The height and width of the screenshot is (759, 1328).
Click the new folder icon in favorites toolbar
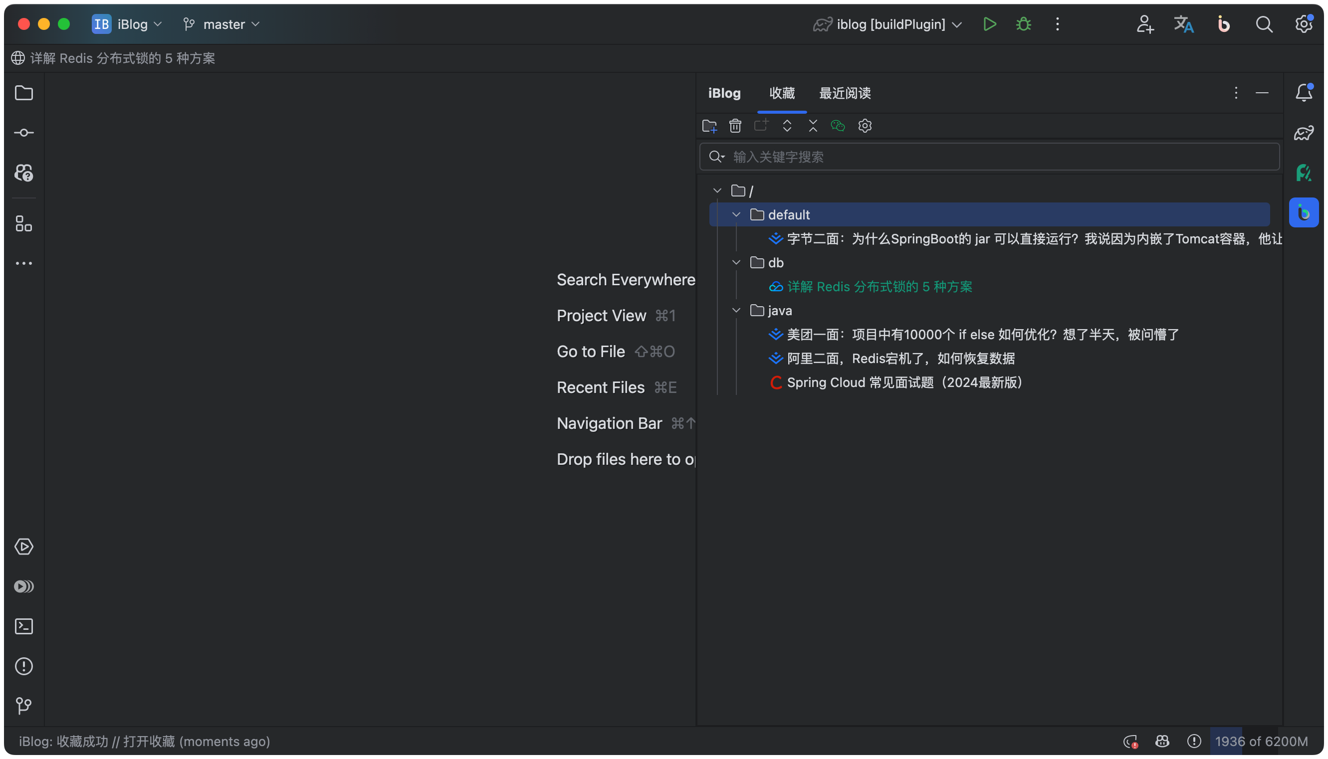click(x=709, y=126)
